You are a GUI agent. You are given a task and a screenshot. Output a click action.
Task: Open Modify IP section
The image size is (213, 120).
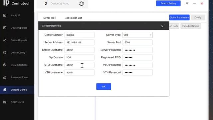tap(15, 15)
